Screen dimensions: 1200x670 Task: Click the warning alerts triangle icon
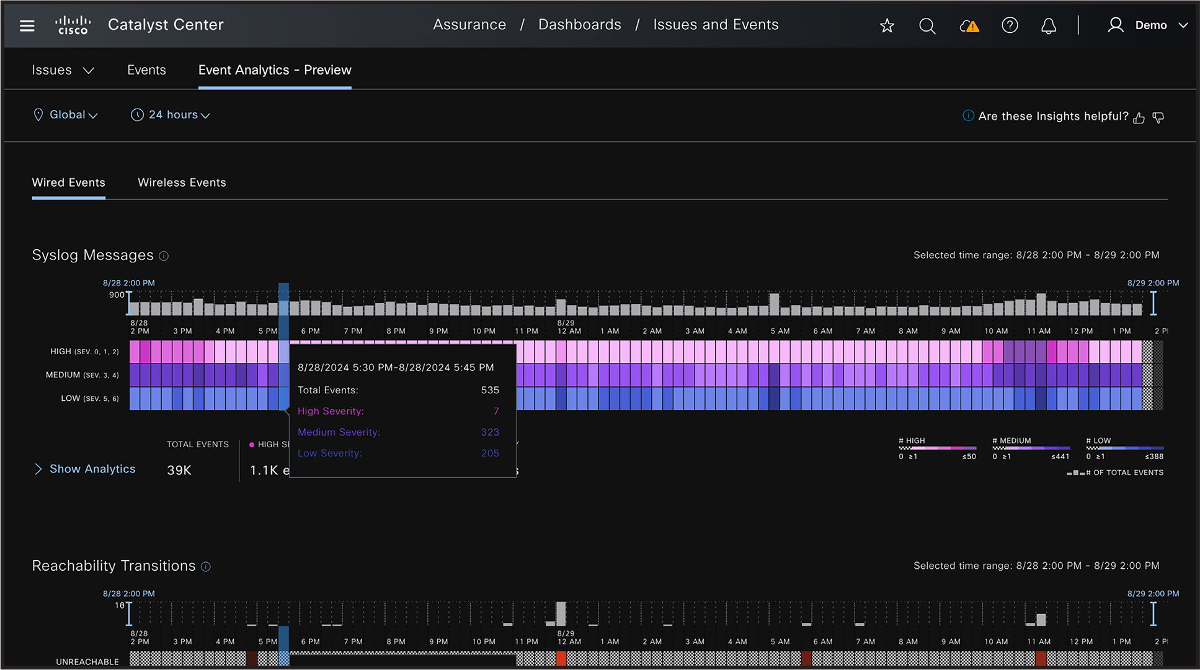tap(969, 26)
